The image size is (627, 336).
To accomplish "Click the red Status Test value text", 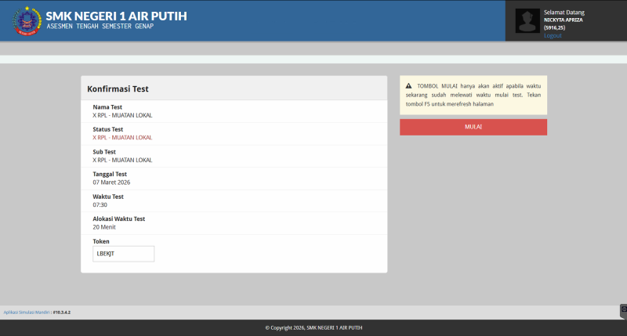I will point(122,137).
